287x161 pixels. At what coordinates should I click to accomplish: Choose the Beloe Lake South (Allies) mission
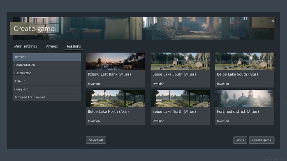point(180,70)
